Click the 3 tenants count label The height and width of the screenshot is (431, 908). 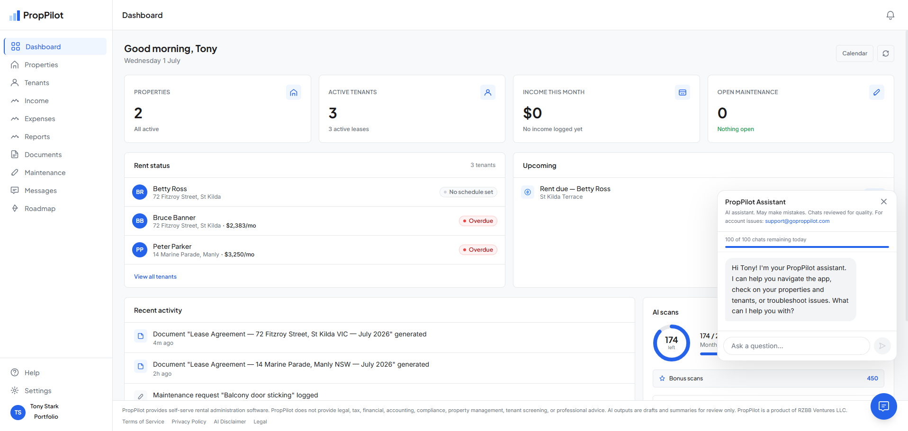483,165
